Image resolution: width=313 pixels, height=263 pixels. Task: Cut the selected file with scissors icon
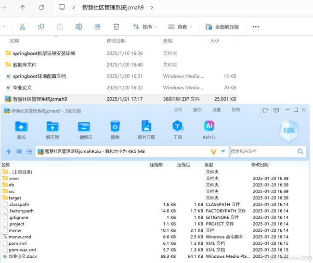point(22,27)
